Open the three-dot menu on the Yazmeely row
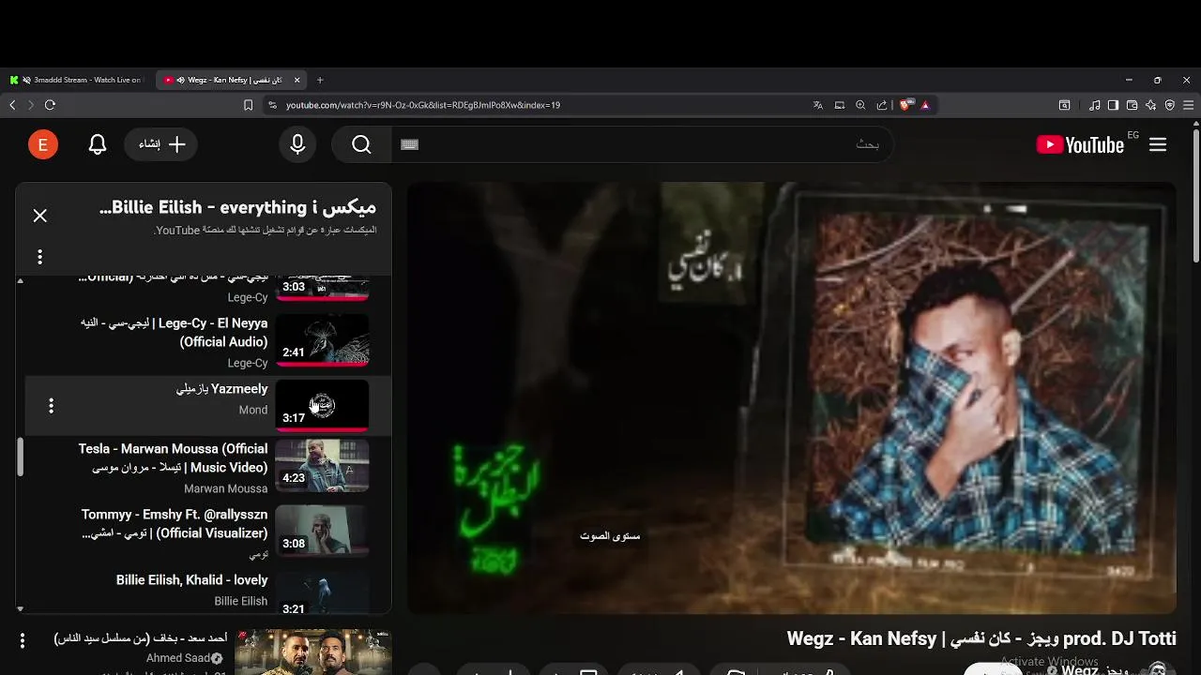1201x675 pixels. coord(51,406)
